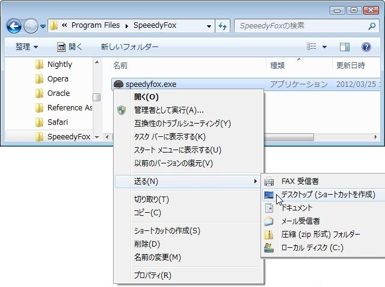Choose 名前の変更(M) from the context menu
The height and width of the screenshot is (287, 385).
[x=188, y=257]
